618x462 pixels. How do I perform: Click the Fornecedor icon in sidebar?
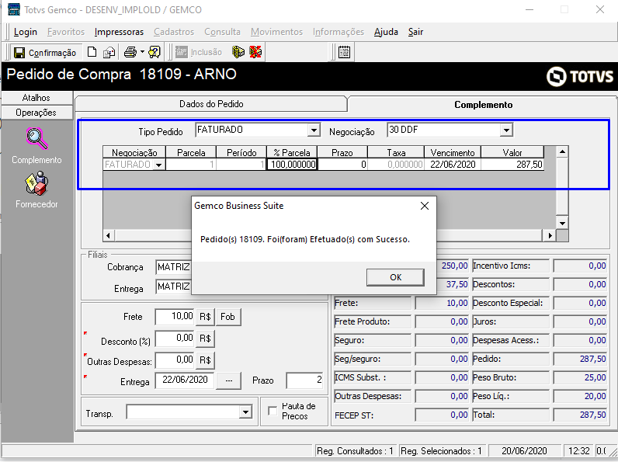pyautogui.click(x=36, y=183)
